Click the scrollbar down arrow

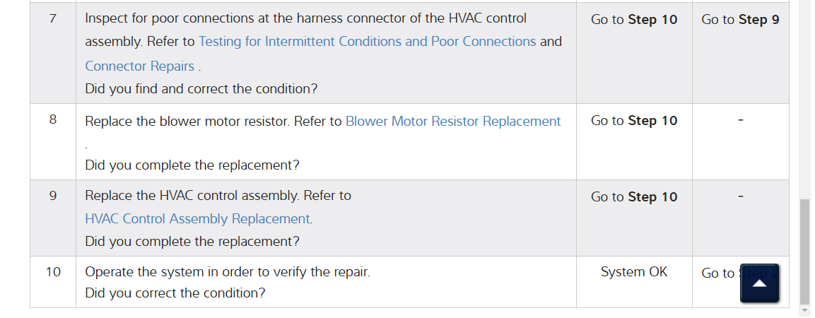[x=804, y=311]
